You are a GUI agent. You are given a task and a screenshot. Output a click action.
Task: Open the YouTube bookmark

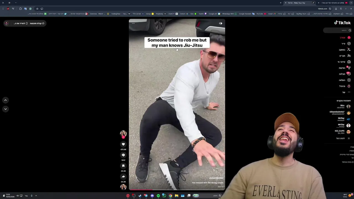point(261,14)
